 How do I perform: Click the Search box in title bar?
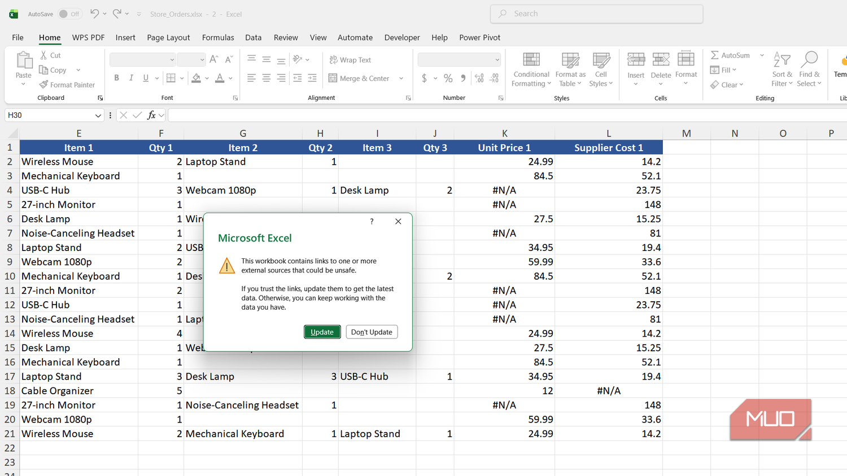(597, 14)
